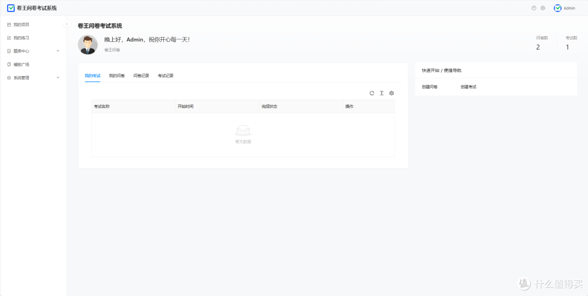
Task: Switch to the 我的问卷 tab
Action: pos(117,76)
